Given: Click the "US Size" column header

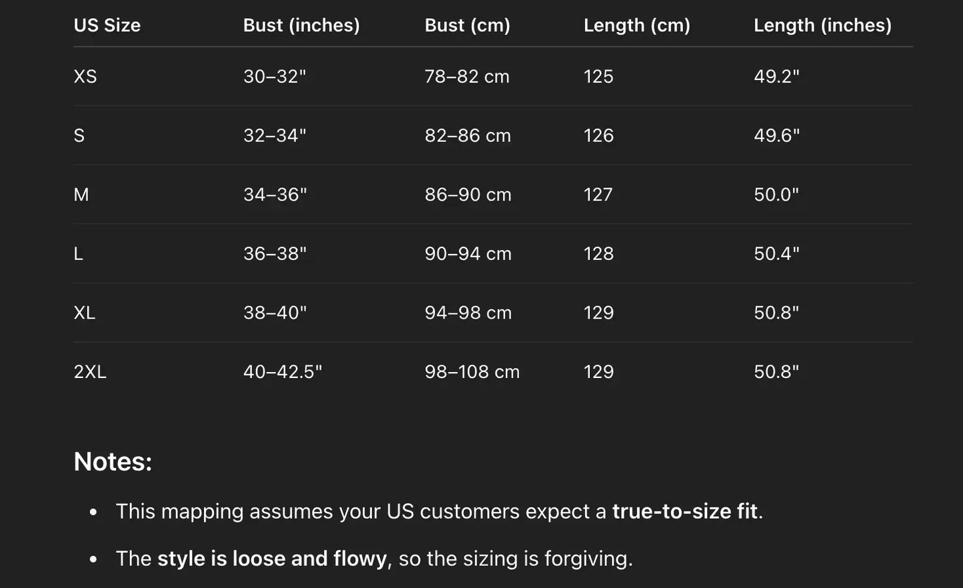Looking at the screenshot, I should pos(107,25).
